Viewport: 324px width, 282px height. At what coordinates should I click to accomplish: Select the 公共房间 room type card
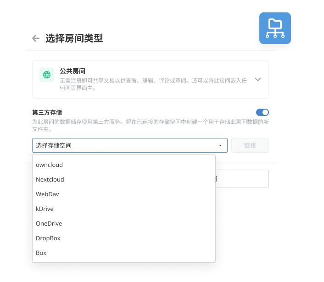(x=151, y=79)
